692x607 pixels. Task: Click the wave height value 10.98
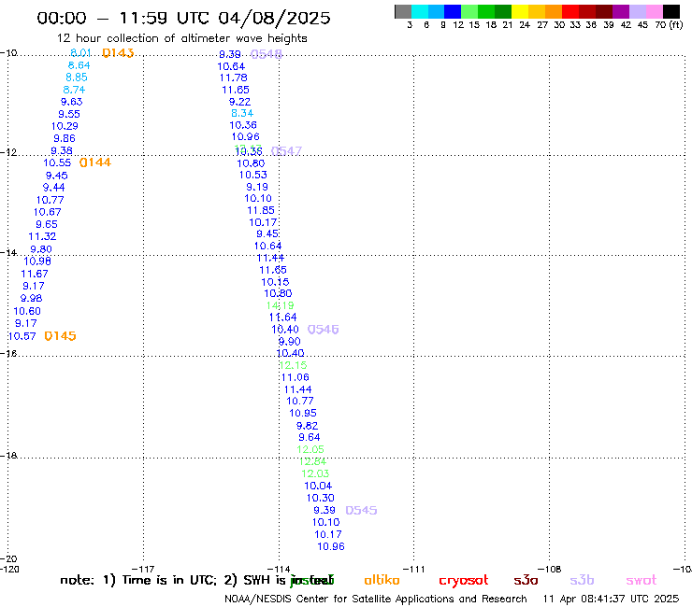[37, 261]
